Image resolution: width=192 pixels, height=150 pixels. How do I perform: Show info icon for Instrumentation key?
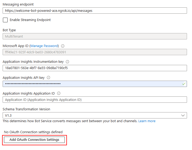[67, 62]
